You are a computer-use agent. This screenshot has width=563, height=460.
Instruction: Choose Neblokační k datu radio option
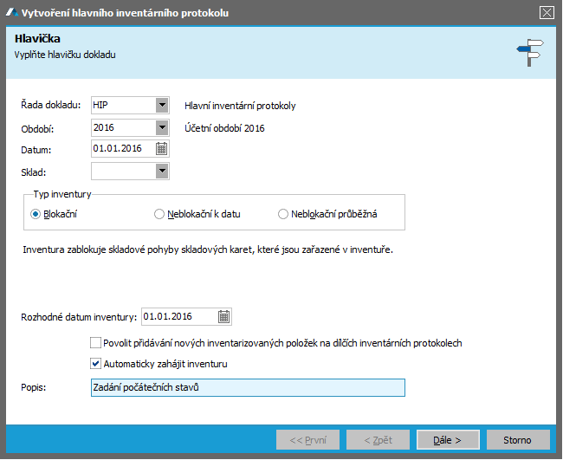pyautogui.click(x=159, y=214)
